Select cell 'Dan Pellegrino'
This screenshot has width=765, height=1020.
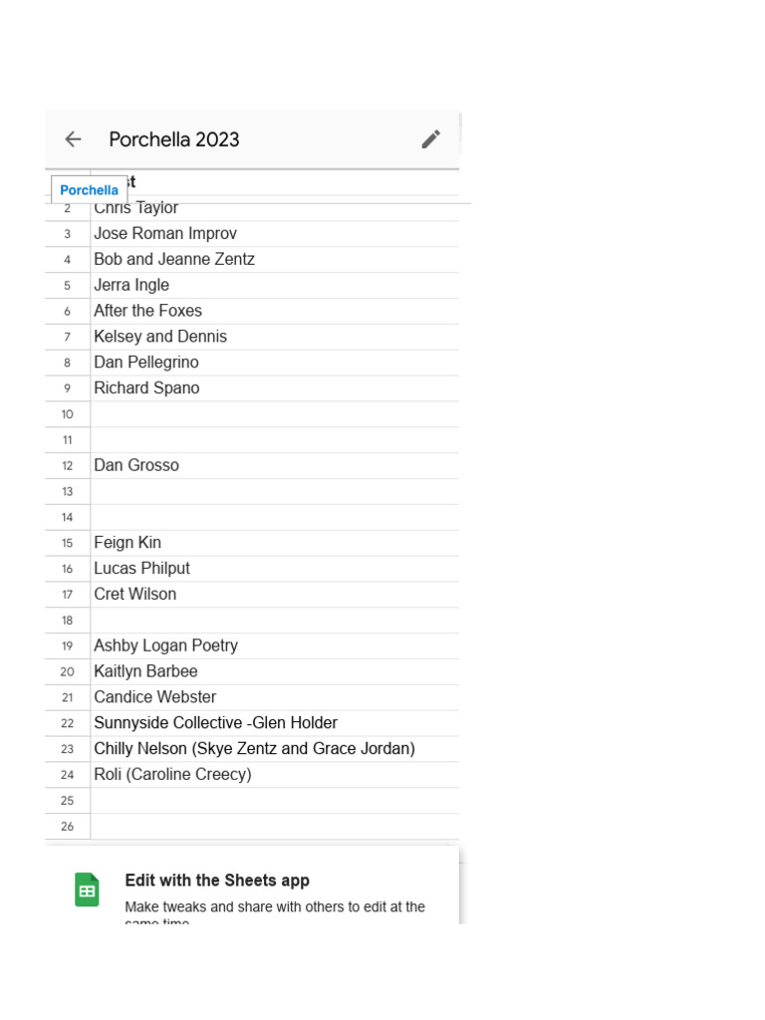pyautogui.click(x=275, y=363)
